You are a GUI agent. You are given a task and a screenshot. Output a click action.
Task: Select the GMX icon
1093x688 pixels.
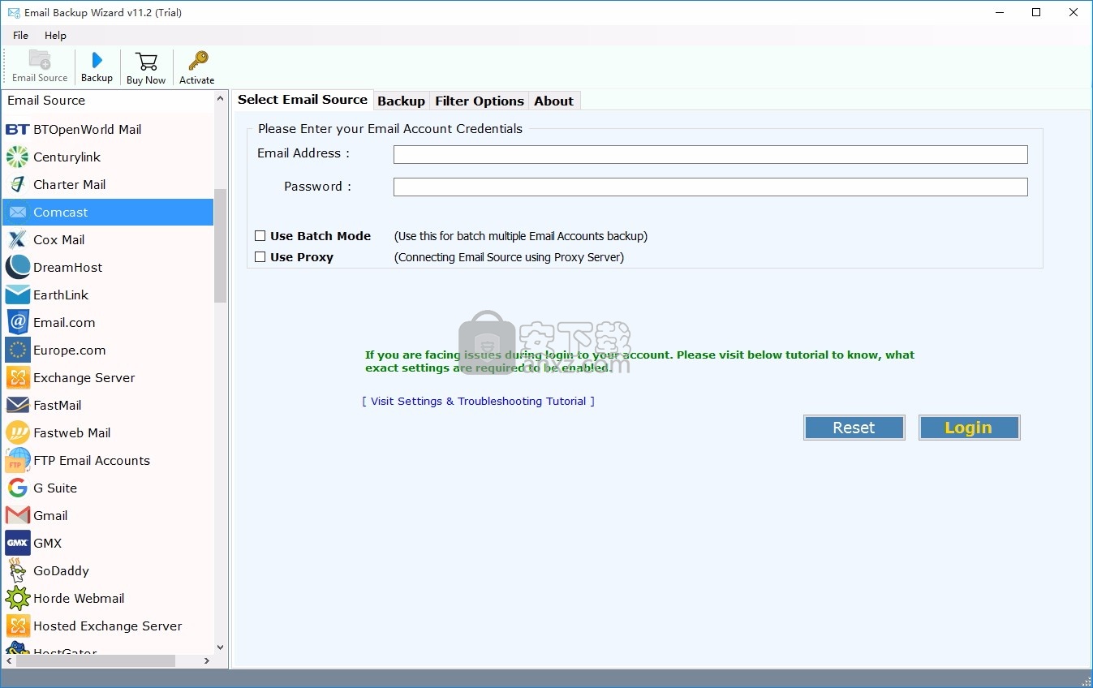[17, 543]
